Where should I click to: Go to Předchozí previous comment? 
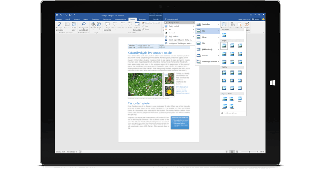123,25
